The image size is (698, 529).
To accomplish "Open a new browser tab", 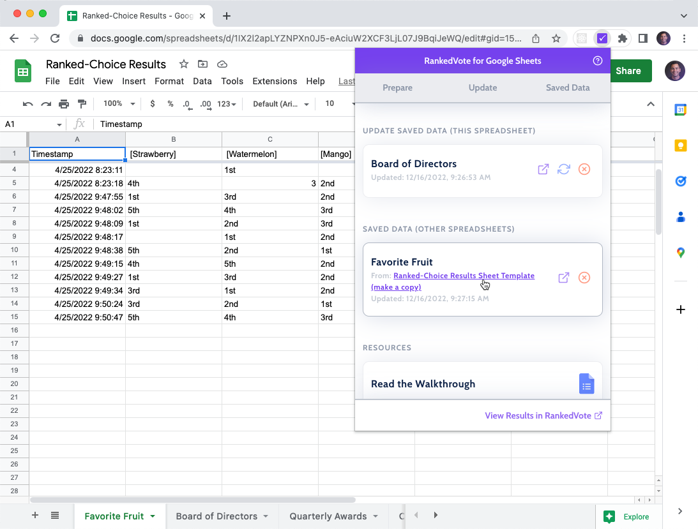I will 227,16.
